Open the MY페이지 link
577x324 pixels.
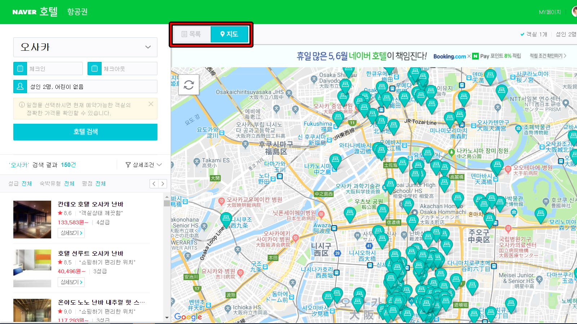pos(550,12)
